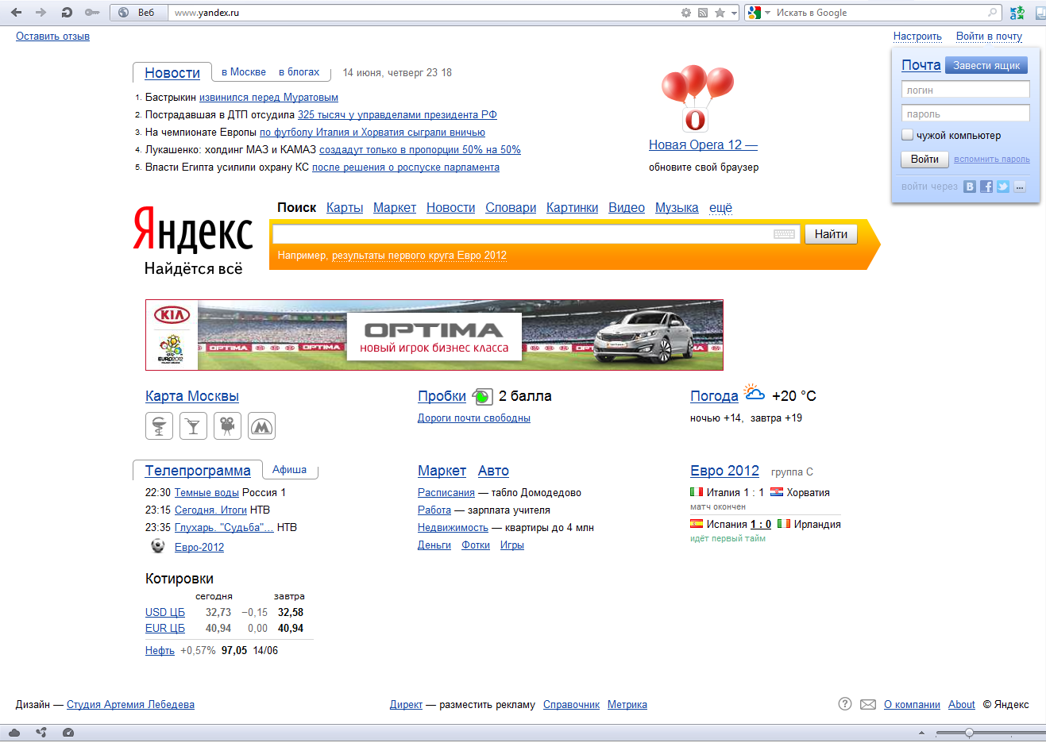The width and height of the screenshot is (1046, 743).
Task: Reload the page with browser refresh icon
Action: [x=67, y=12]
